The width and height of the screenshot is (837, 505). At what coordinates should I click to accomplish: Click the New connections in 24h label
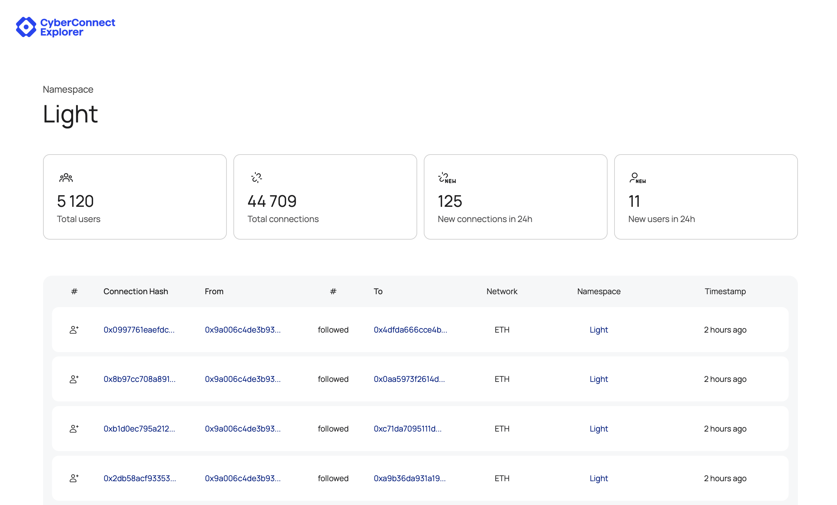point(485,219)
